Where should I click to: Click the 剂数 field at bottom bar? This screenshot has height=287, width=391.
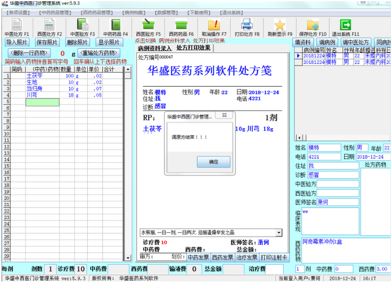point(50,269)
